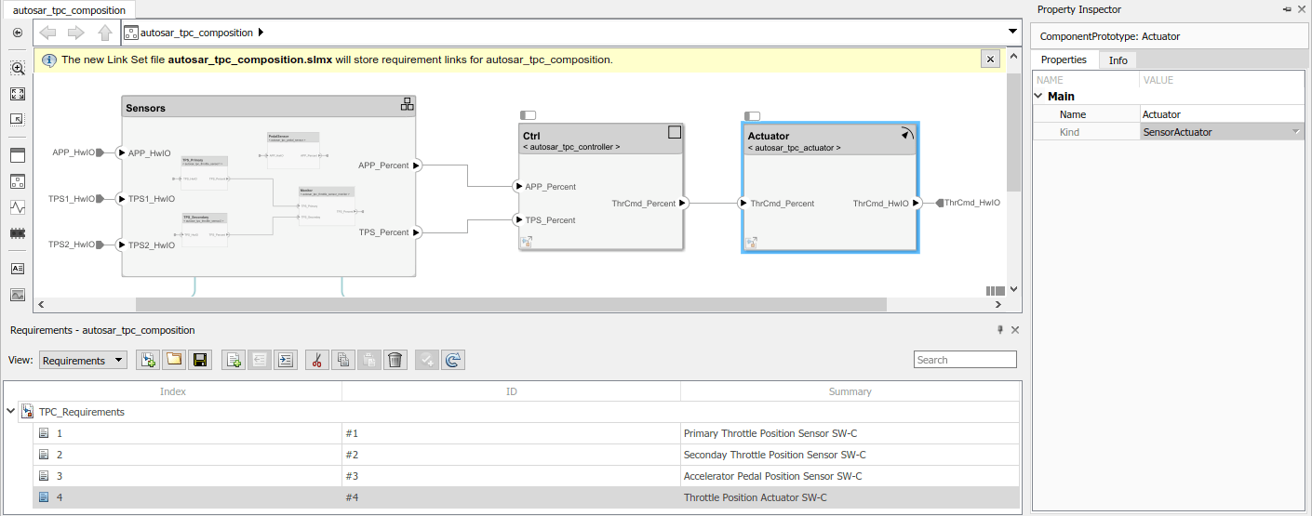Add a new requirement
Screen dimensions: 1312x516
coord(234,360)
